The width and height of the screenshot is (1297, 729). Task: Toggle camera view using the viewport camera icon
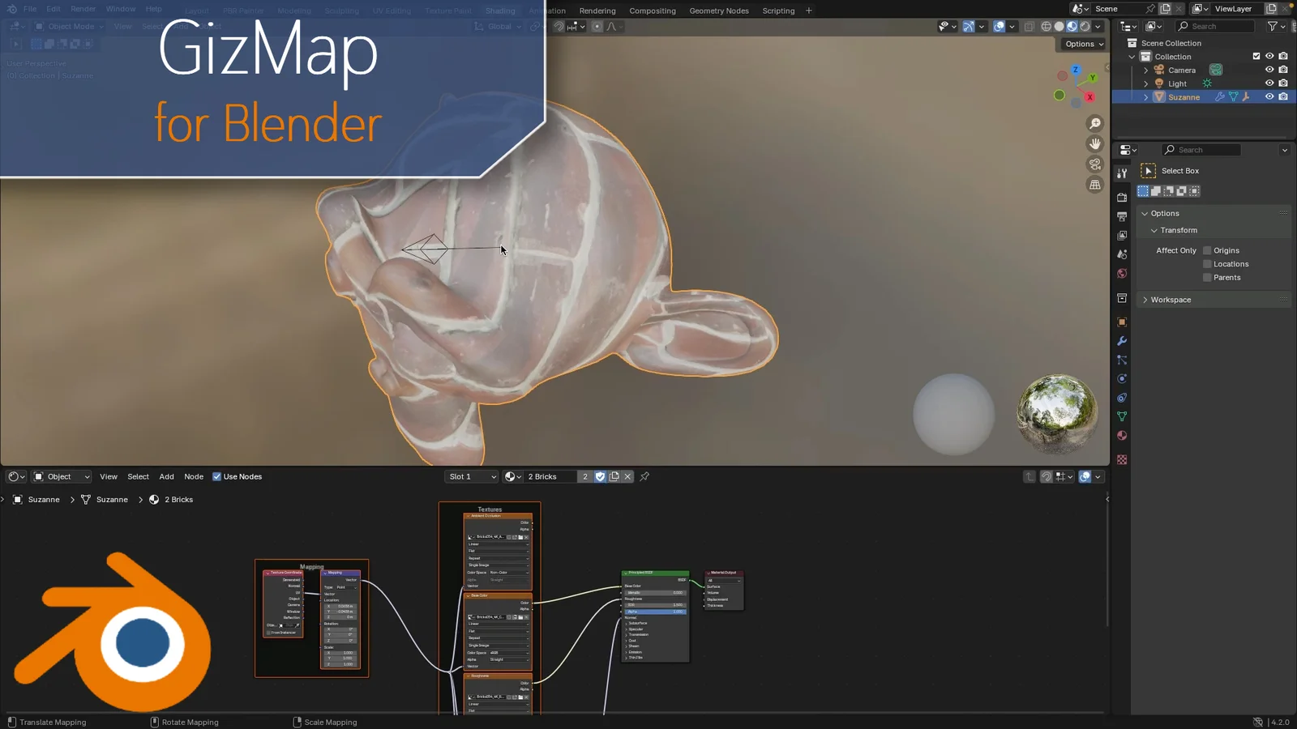click(1094, 164)
